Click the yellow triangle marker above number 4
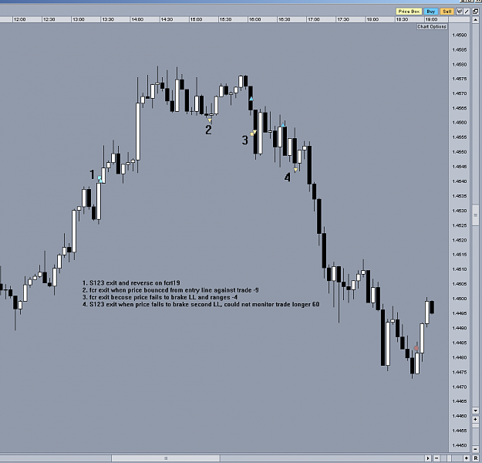The height and width of the screenshot is (463, 482). click(x=295, y=170)
